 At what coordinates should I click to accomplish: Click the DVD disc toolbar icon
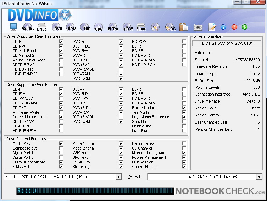pos(57,27)
